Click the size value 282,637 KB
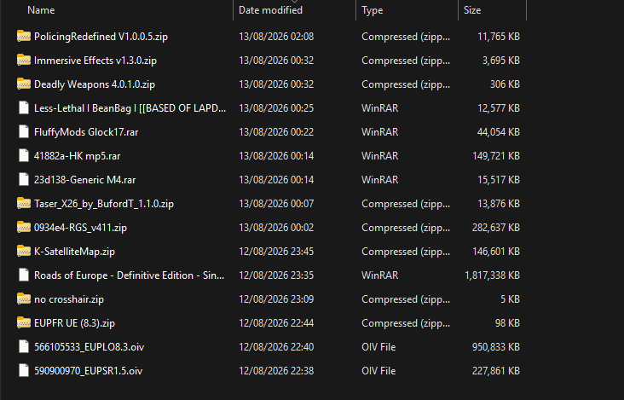The image size is (624, 400). 496,228
